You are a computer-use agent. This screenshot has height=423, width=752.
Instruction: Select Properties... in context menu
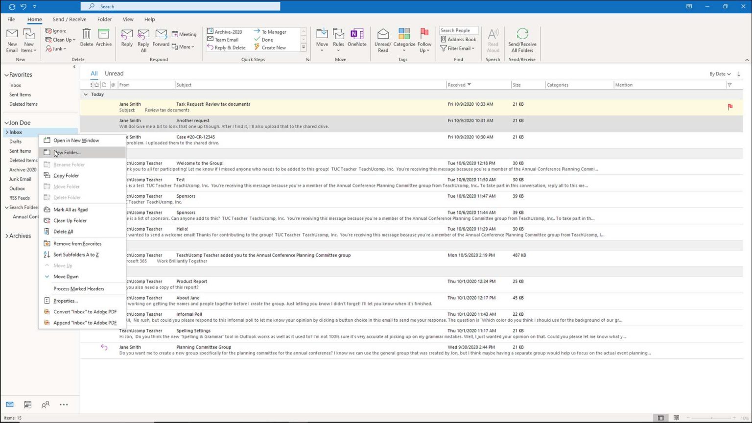coord(82,301)
